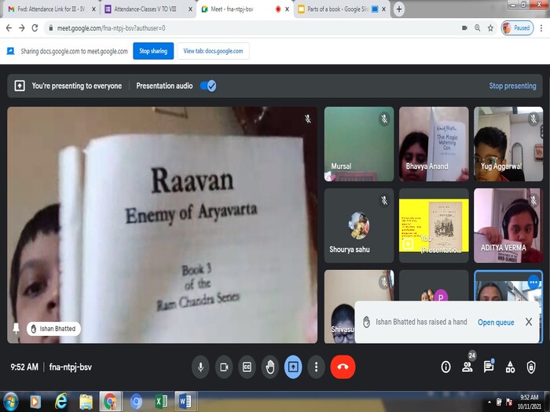Open the hand raise queue

496,322
